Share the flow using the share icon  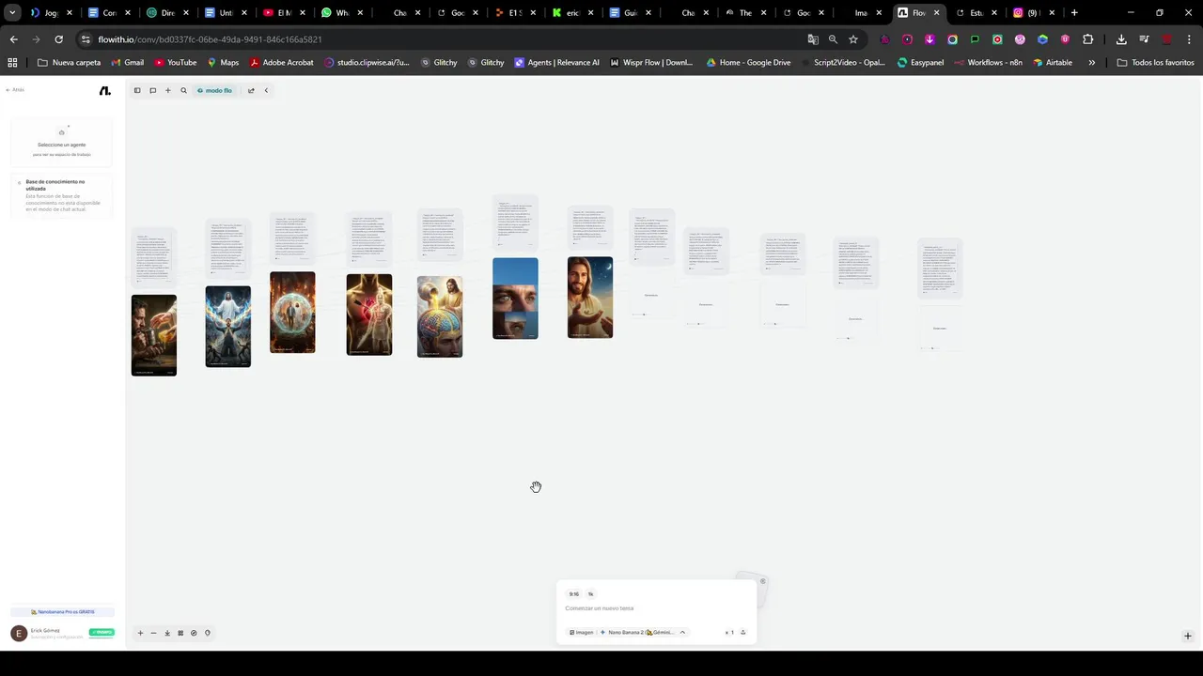(251, 90)
